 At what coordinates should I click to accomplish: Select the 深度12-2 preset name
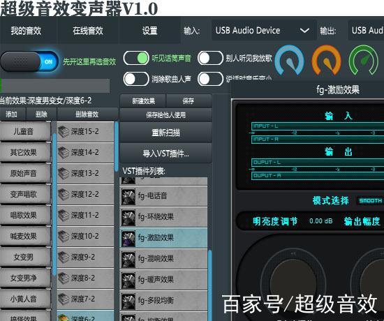click(x=84, y=195)
